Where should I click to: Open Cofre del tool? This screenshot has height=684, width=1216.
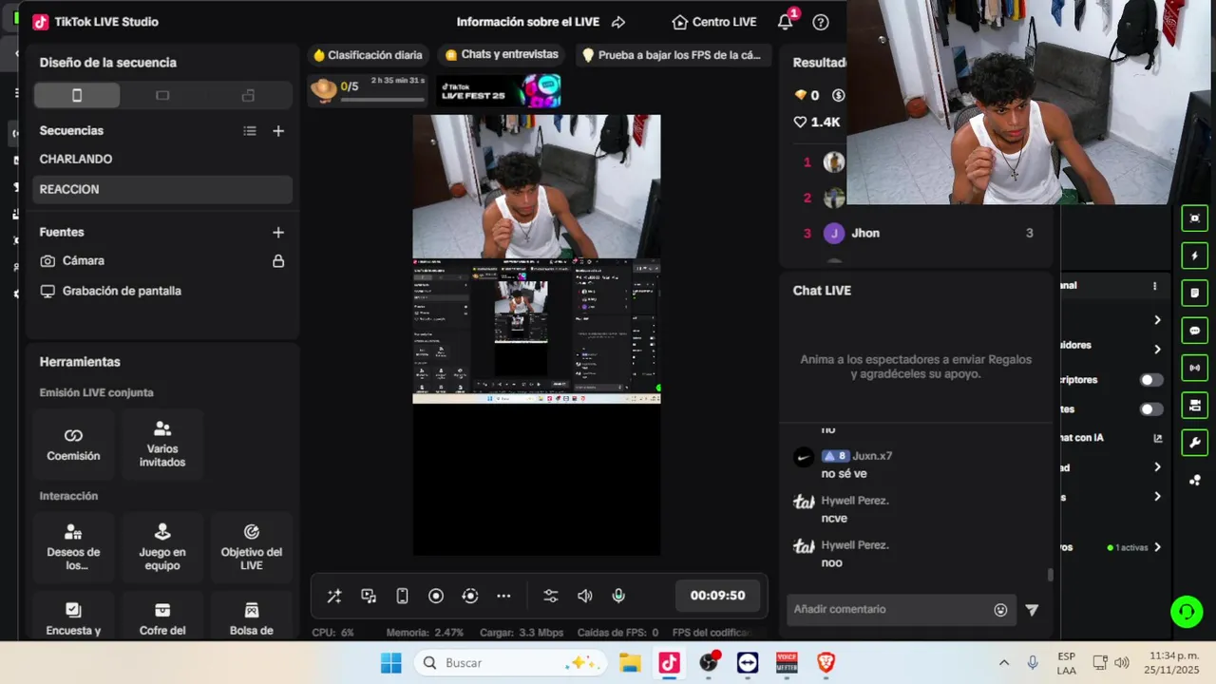tap(162, 617)
